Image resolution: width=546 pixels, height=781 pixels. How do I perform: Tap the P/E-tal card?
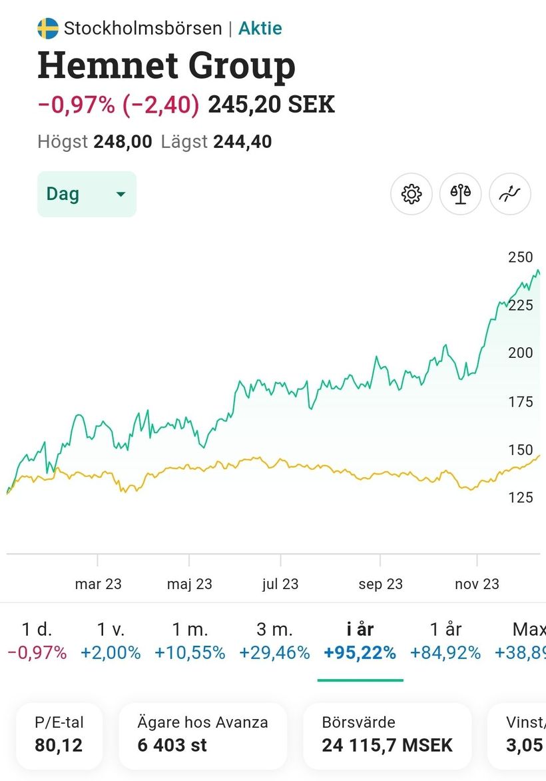point(59,734)
